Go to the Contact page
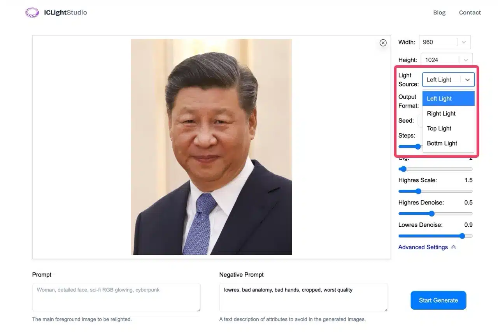The height and width of the screenshot is (335, 498). coord(470,12)
